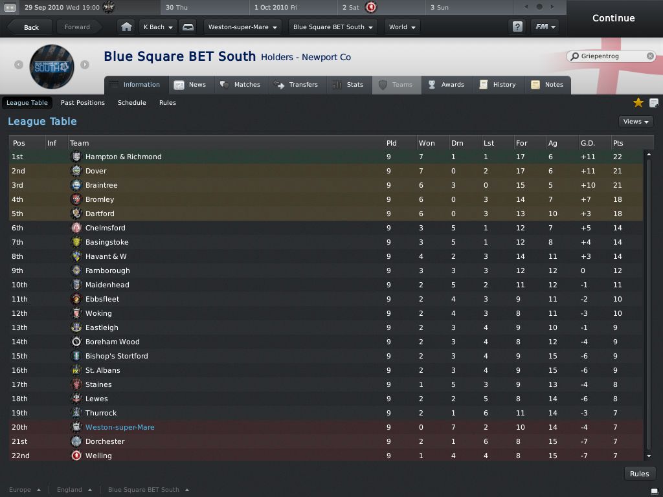The image size is (663, 497).
Task: Clear the Griepentrog search text
Action: pos(650,56)
